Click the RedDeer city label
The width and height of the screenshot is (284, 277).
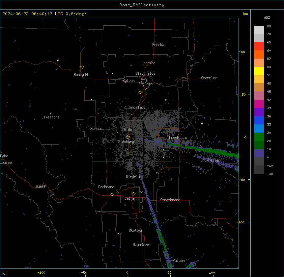pos(145,84)
